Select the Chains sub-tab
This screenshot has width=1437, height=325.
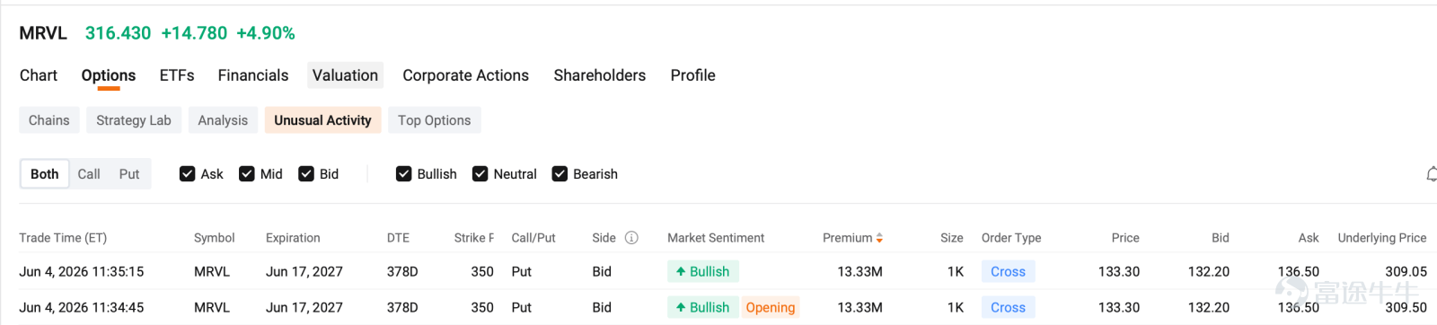(49, 120)
